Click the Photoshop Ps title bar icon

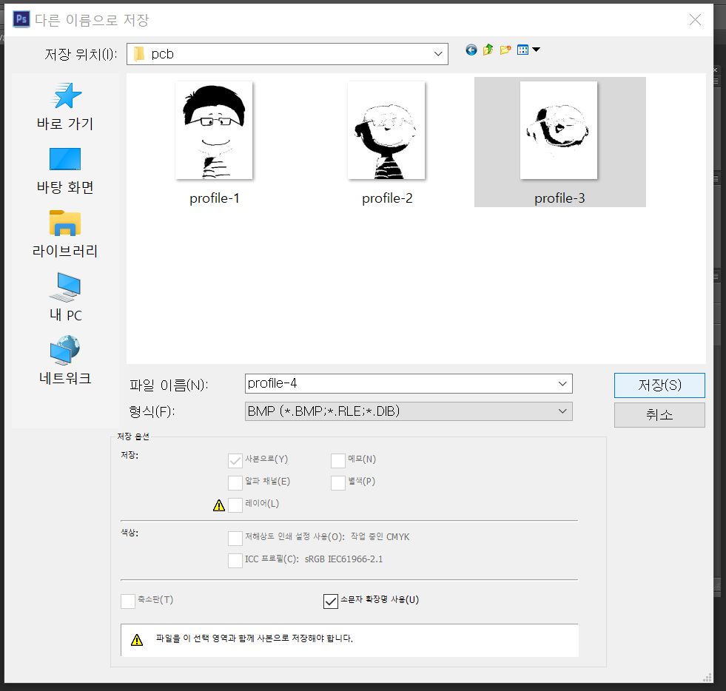coord(21,19)
